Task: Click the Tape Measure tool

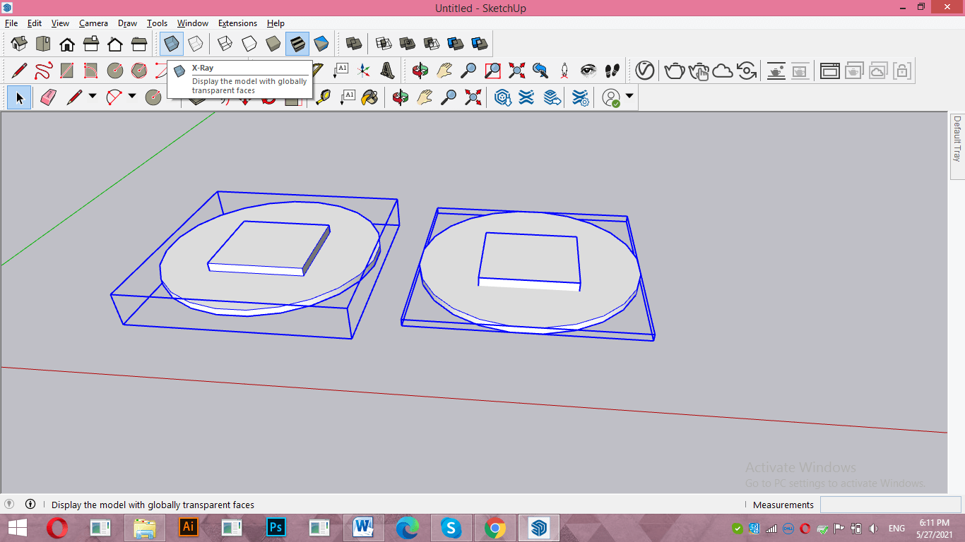Action: [x=323, y=97]
